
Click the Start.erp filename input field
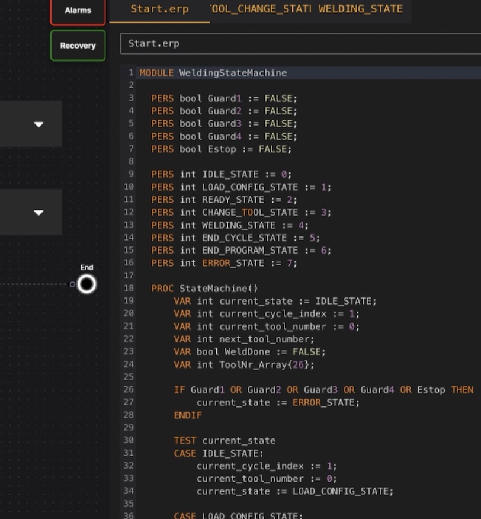click(300, 43)
